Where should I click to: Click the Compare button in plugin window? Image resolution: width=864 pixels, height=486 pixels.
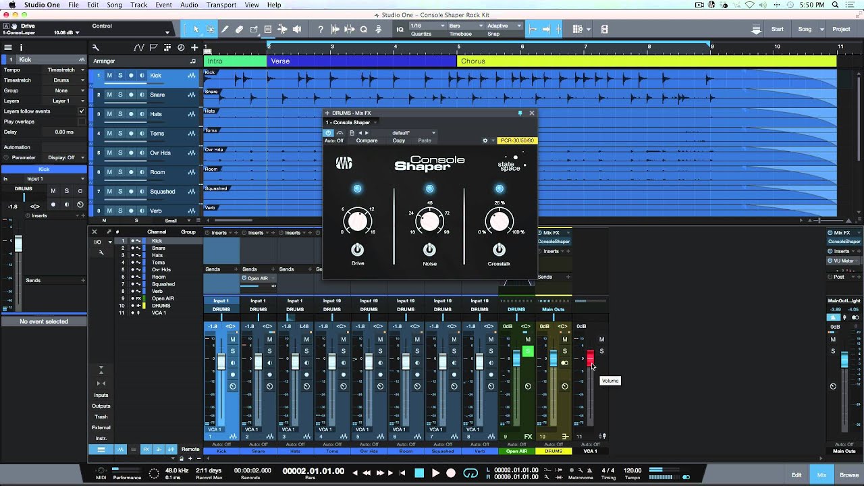tap(367, 140)
